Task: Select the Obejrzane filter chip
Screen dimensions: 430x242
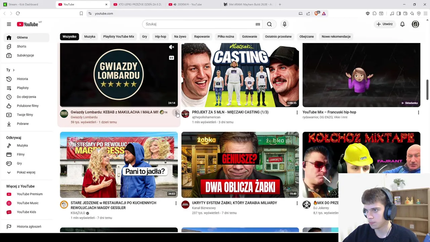Action: point(307,36)
